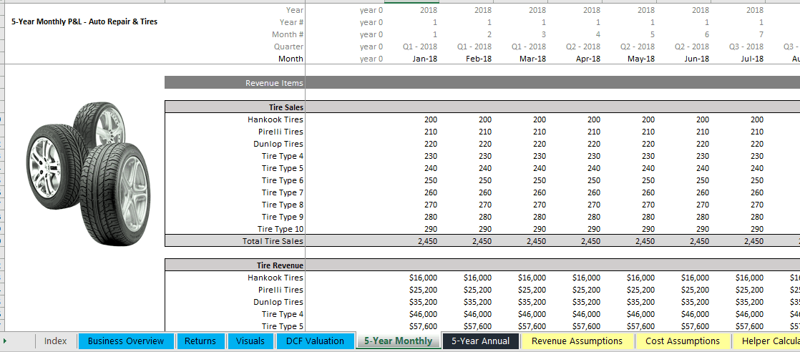Click the 'year 0' cell in Month row

[x=371, y=59]
